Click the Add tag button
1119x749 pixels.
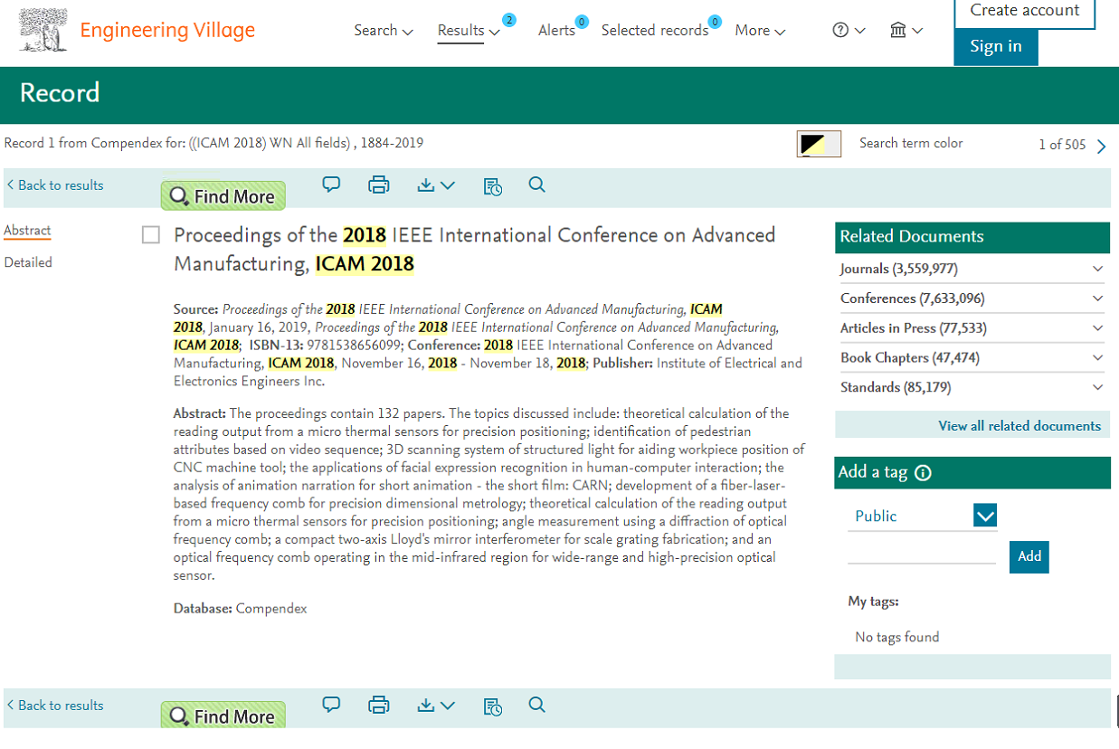(1029, 556)
